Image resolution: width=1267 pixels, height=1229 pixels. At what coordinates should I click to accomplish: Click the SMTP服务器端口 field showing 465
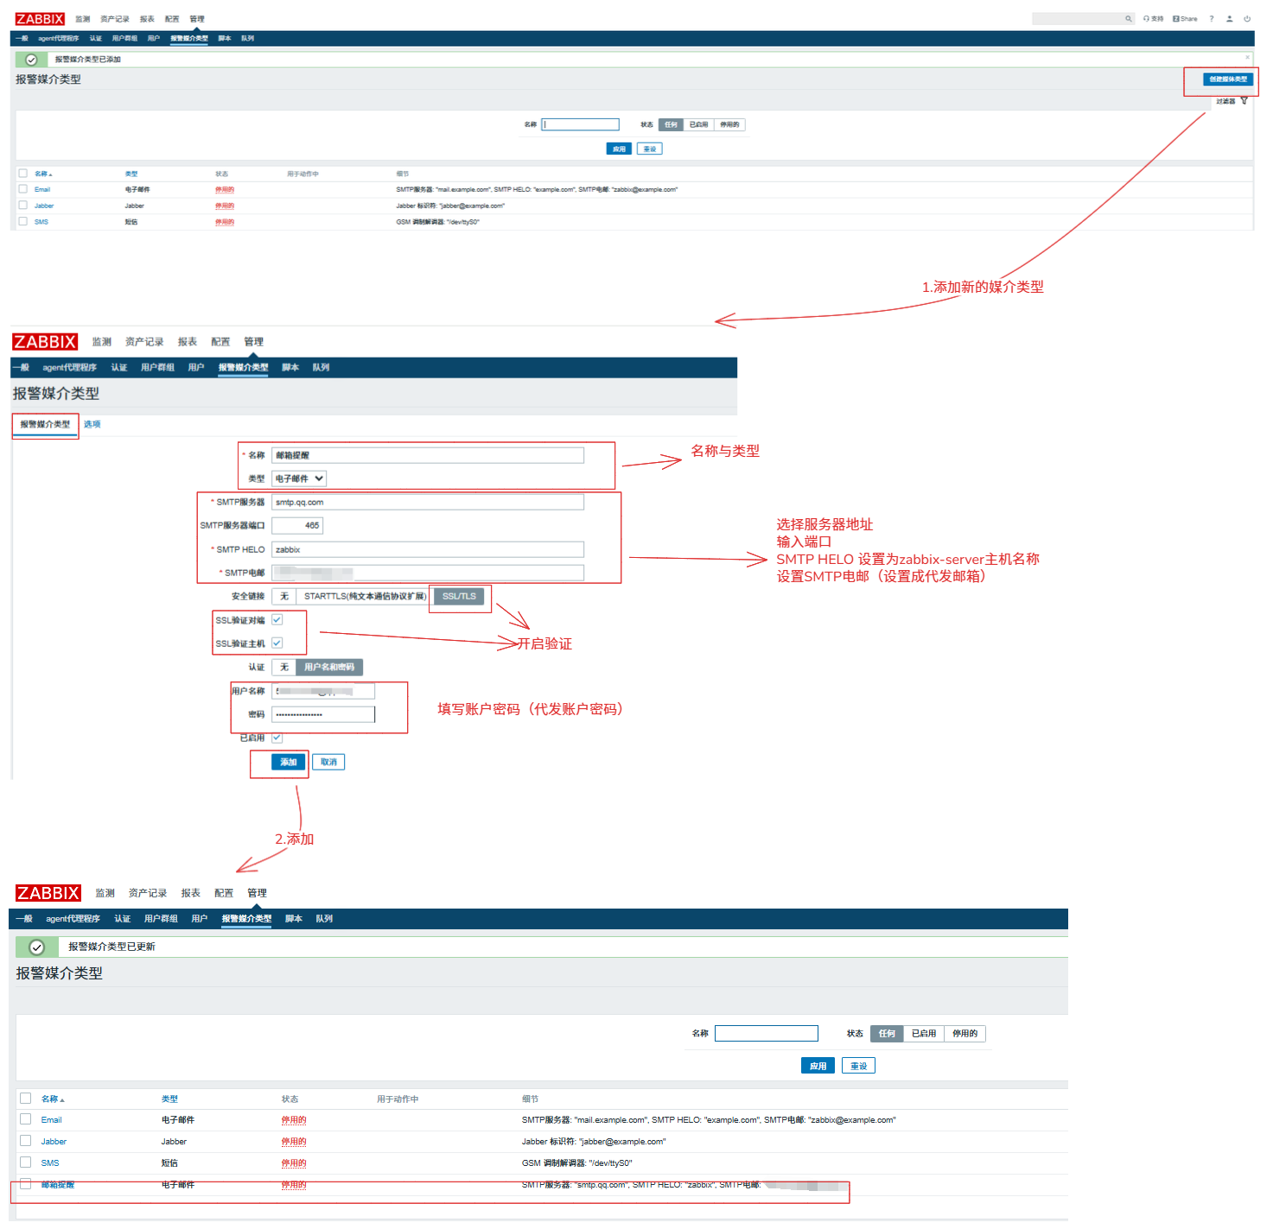tap(297, 525)
